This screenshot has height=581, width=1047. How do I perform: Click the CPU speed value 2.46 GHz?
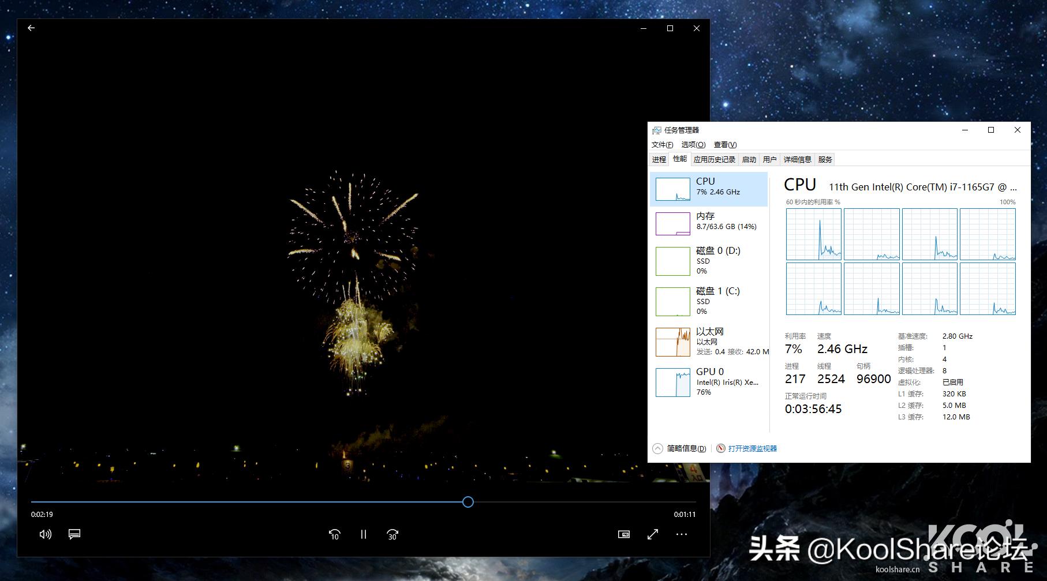coord(842,349)
